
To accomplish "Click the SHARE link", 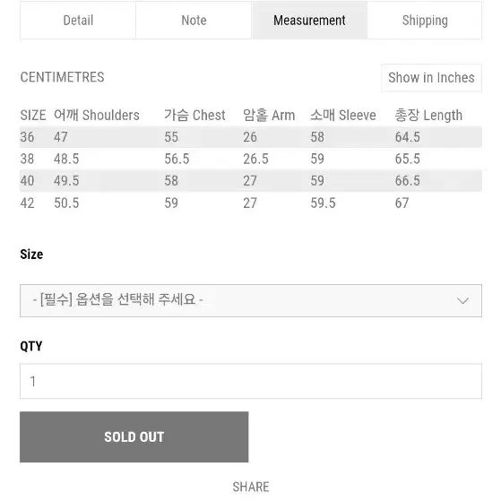I will click(x=251, y=487).
